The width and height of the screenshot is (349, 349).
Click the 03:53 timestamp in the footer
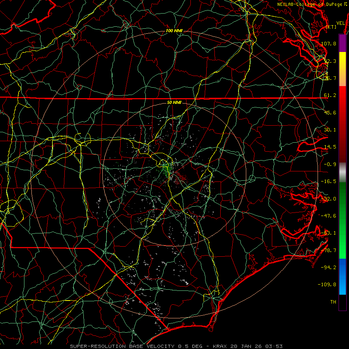[275, 346]
